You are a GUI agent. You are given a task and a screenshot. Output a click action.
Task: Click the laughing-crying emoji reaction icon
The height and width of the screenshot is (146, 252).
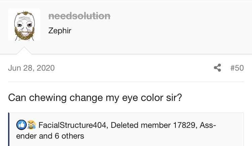[31, 125]
